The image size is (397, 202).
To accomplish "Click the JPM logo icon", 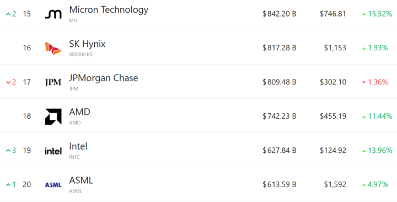I will [53, 82].
